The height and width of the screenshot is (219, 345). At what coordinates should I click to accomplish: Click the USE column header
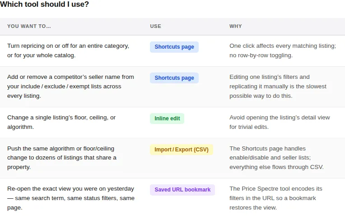click(155, 26)
